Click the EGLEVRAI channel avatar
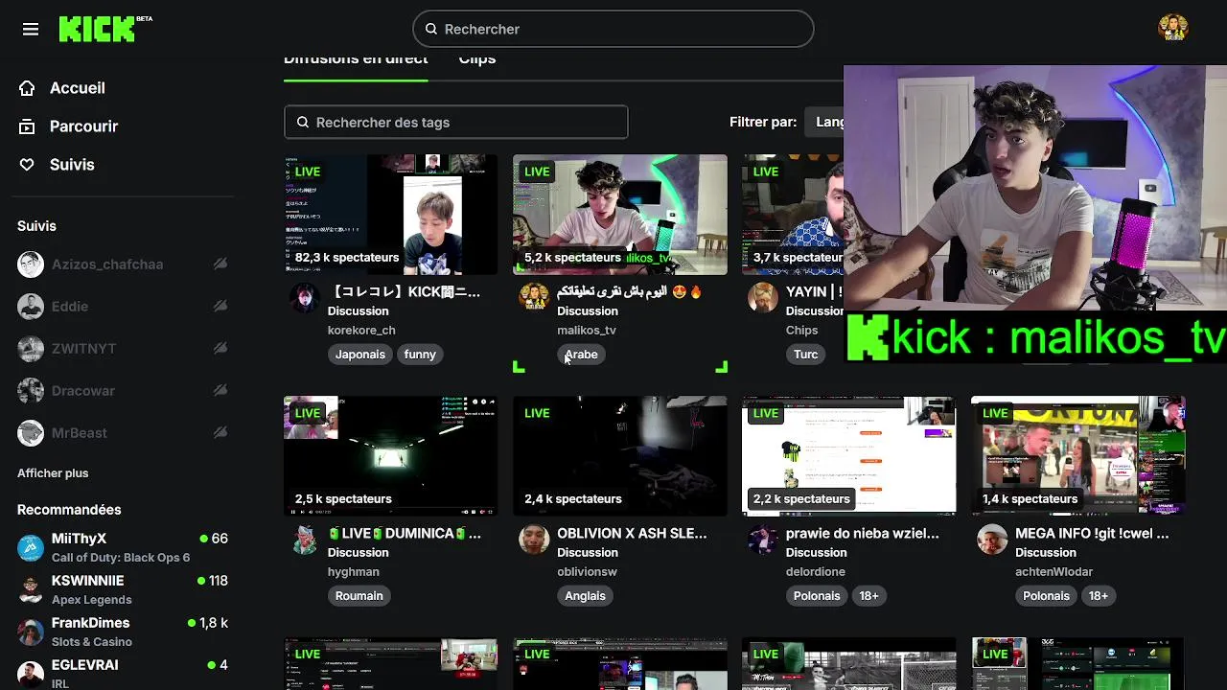The image size is (1227, 690). (31, 674)
